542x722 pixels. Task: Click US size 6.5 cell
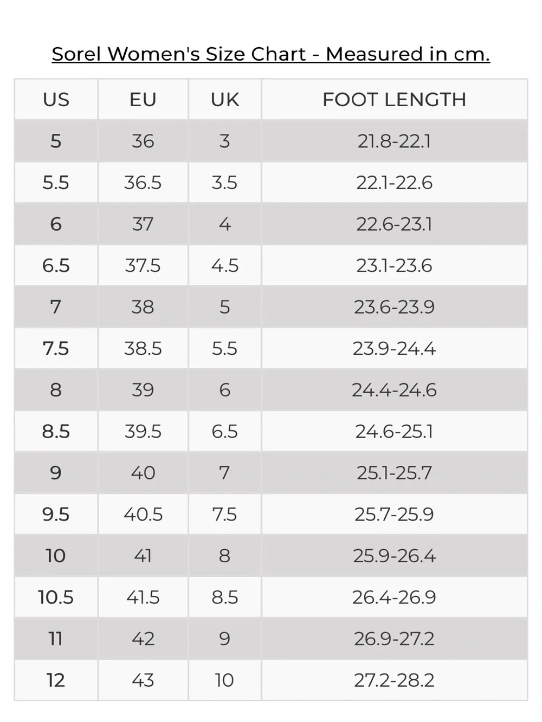click(56, 265)
